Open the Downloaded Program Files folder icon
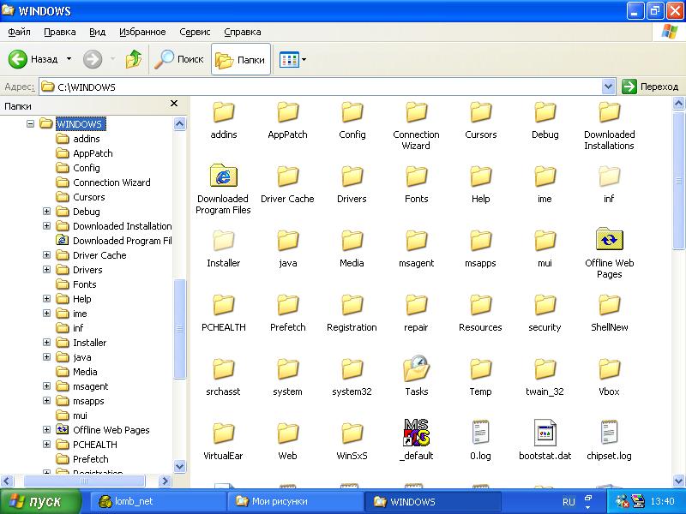 coord(223,176)
